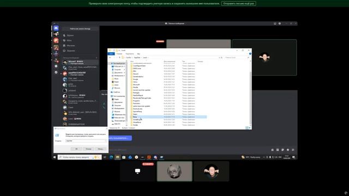
Task: Select the highlighted Temp folder row
Action: click(169, 117)
